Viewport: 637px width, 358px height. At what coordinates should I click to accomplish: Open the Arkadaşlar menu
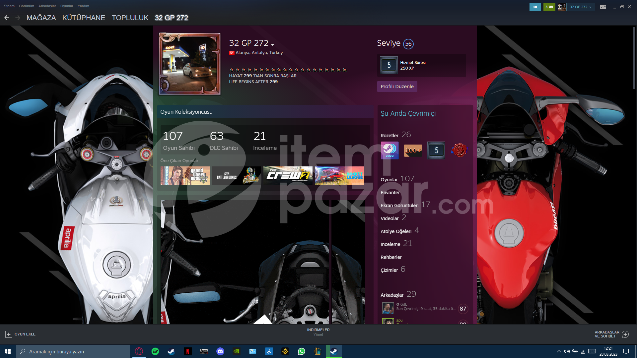pyautogui.click(x=47, y=6)
